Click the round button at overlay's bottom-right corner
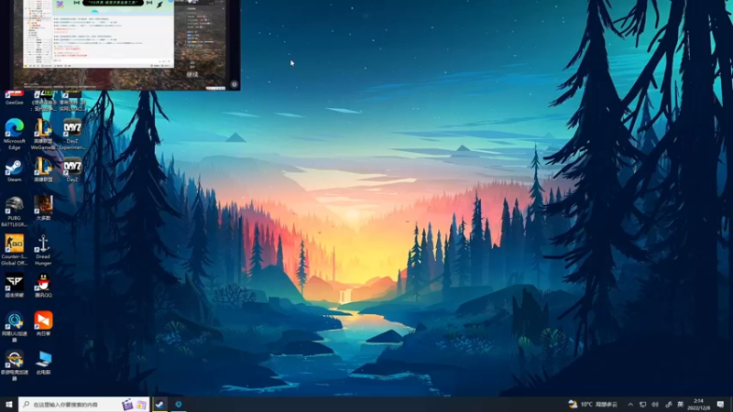Image resolution: width=733 pixels, height=412 pixels. [235, 84]
